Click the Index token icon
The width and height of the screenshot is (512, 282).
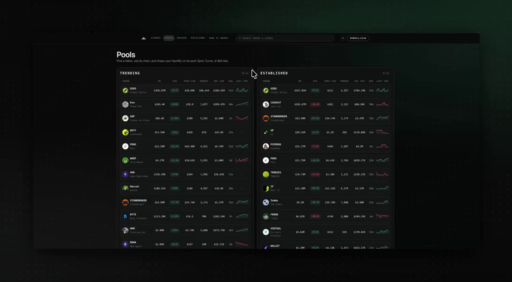266,202
